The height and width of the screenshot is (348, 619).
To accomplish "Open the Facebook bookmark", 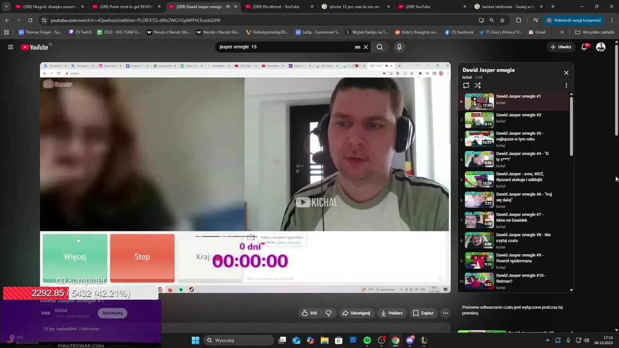I will click(458, 32).
